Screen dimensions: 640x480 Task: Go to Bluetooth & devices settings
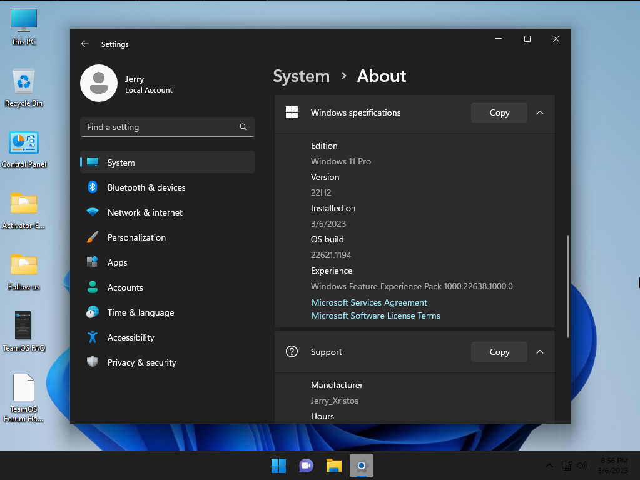168,187
